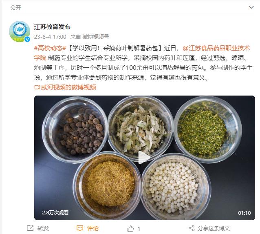This screenshot has height=234, width=260.
Task: Open @江苏食品药品职业技术 mention link
Action: click(x=216, y=48)
